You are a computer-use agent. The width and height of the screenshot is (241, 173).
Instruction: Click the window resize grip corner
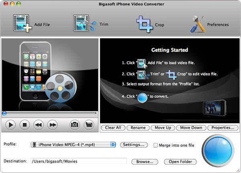[238, 170]
